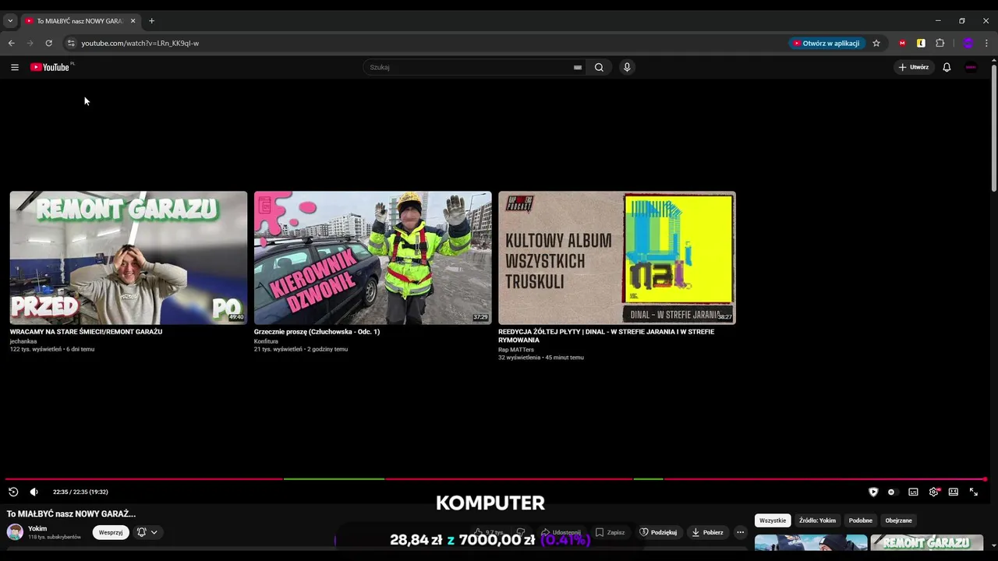Click 'Otwórz w aplikacji' button
This screenshot has width=998, height=561.
(x=826, y=43)
